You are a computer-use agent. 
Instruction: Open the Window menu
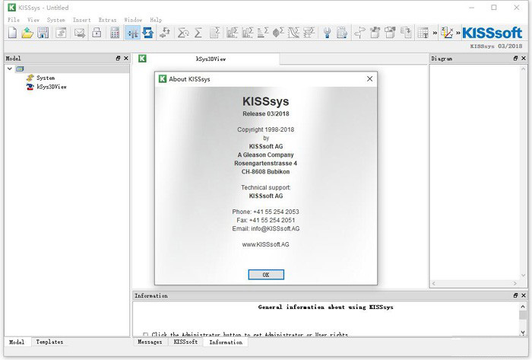coord(133,20)
